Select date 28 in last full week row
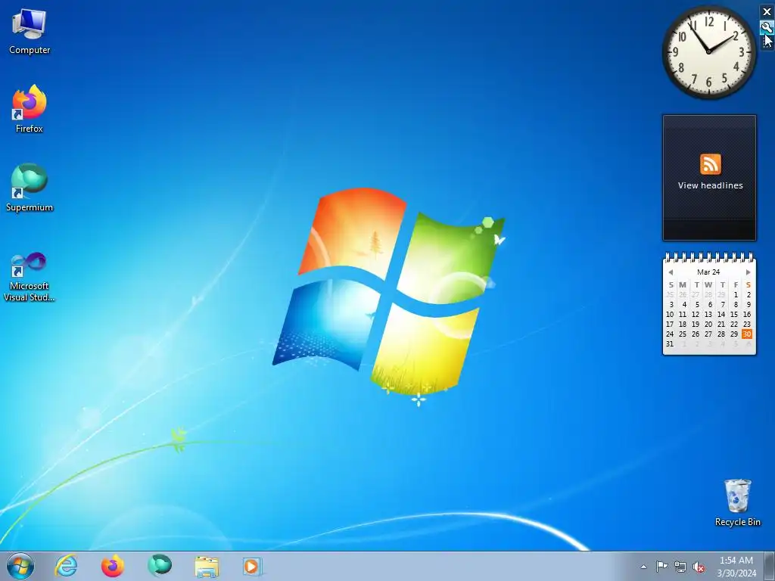775x581 pixels. click(x=721, y=334)
